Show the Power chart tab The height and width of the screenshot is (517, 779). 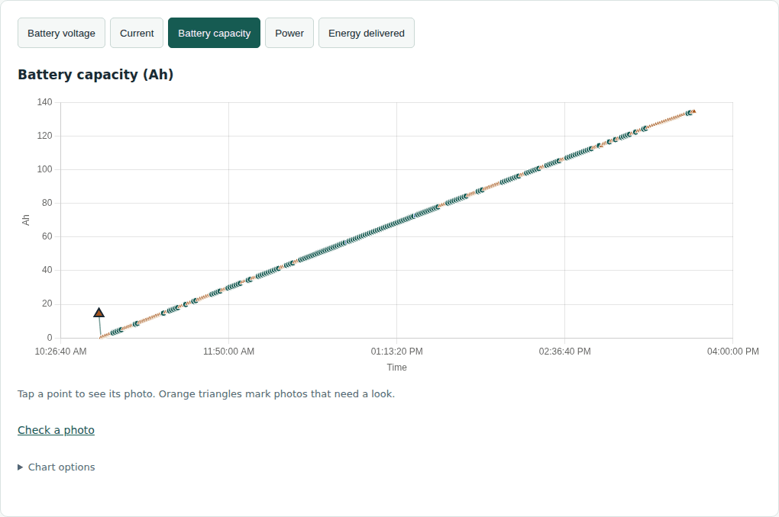pos(289,33)
